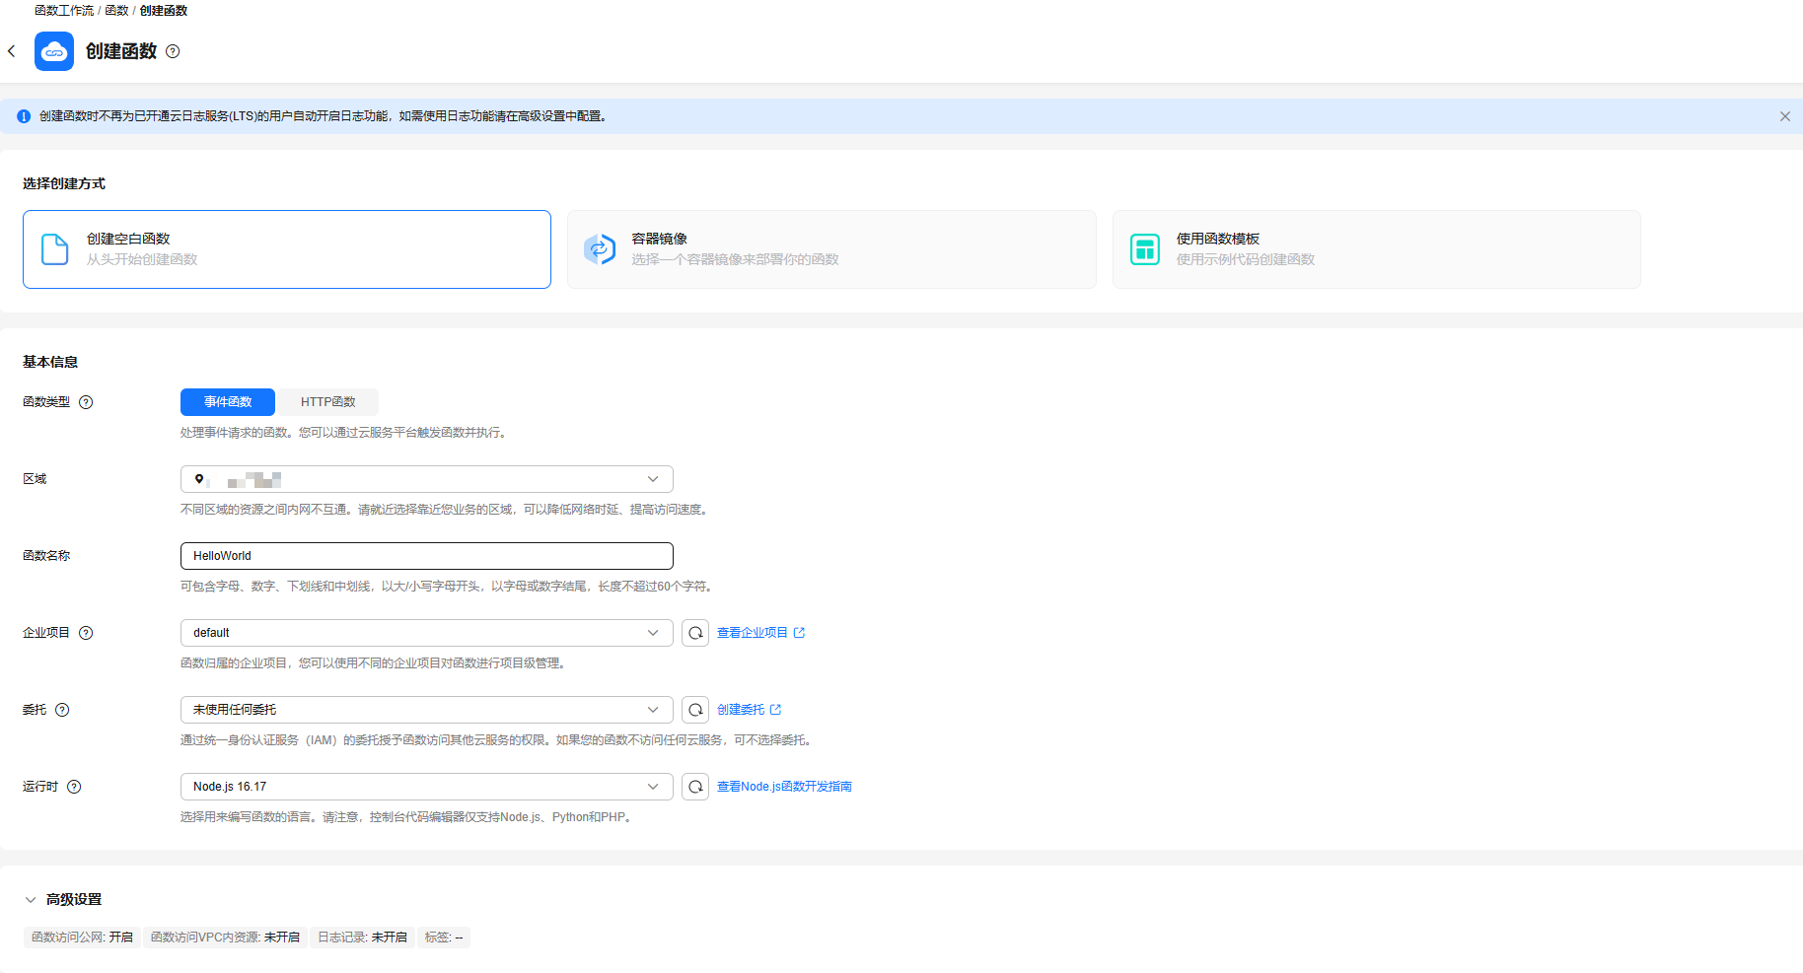Click 函数 in the breadcrumb
The height and width of the screenshot is (973, 1803).
[x=116, y=11]
